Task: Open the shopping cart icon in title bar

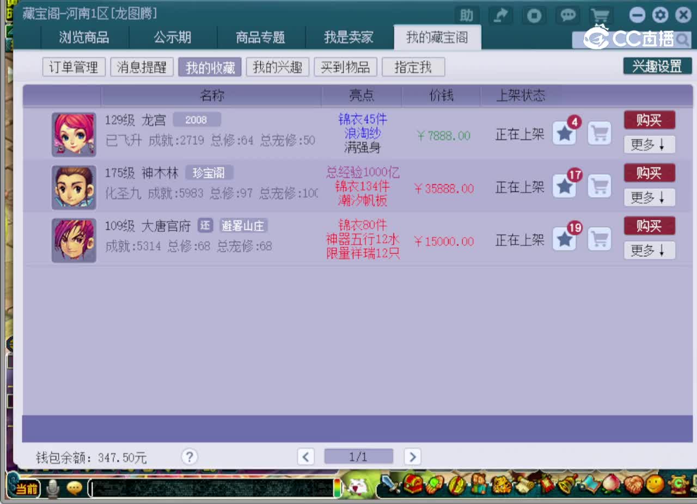Action: coord(601,16)
